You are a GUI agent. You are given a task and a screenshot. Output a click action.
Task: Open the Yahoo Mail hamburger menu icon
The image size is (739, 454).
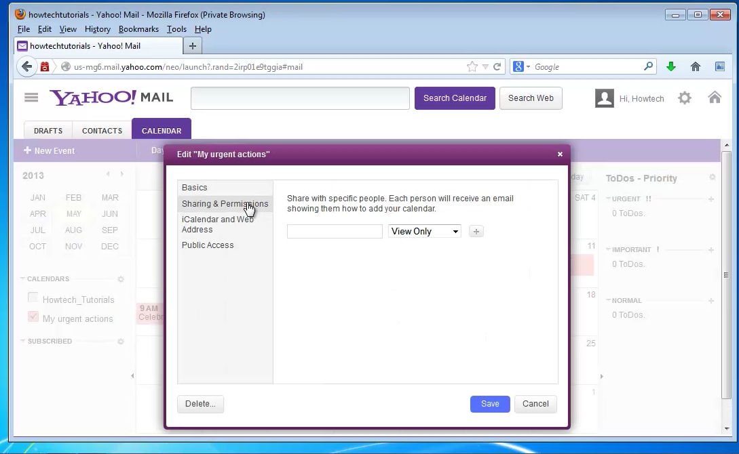click(31, 98)
